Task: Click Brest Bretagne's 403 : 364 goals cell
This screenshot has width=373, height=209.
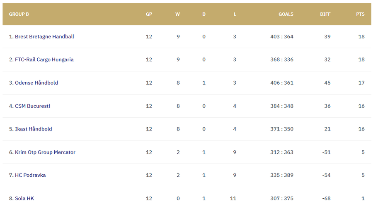Action: tap(282, 37)
